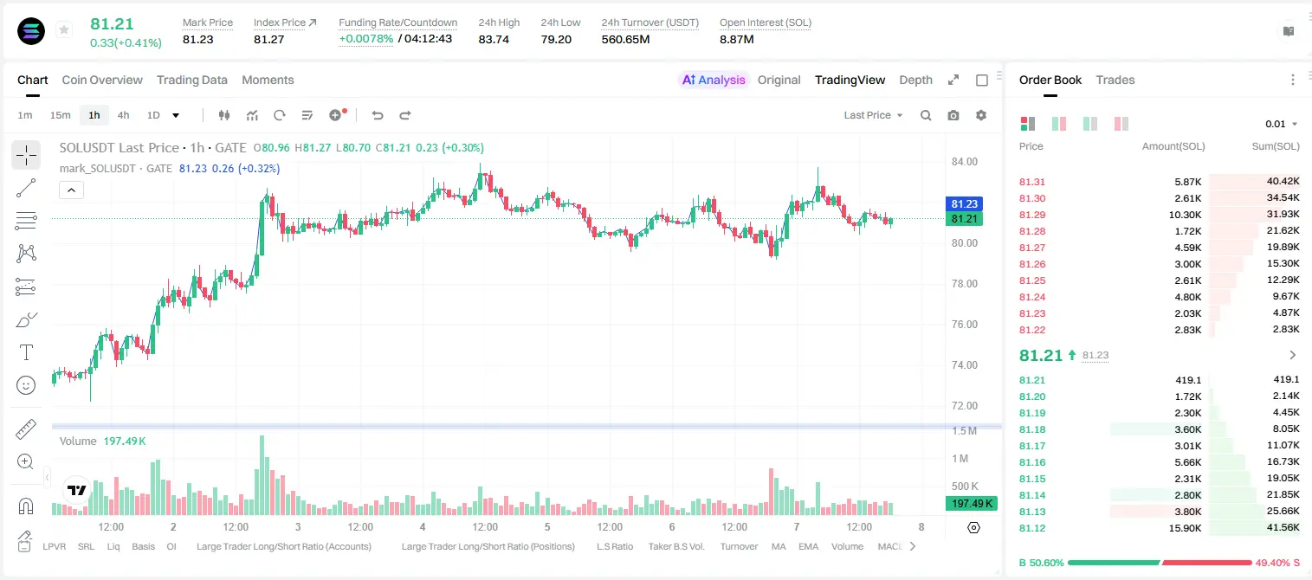The width and height of the screenshot is (1312, 580).
Task: Collapse the indicator legend chevron
Action: 71,190
